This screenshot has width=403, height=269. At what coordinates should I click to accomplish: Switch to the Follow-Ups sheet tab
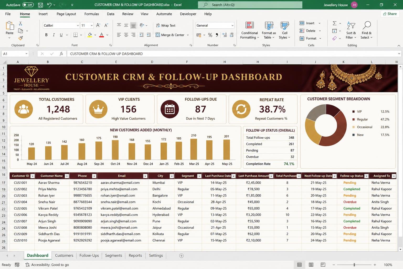click(89, 255)
